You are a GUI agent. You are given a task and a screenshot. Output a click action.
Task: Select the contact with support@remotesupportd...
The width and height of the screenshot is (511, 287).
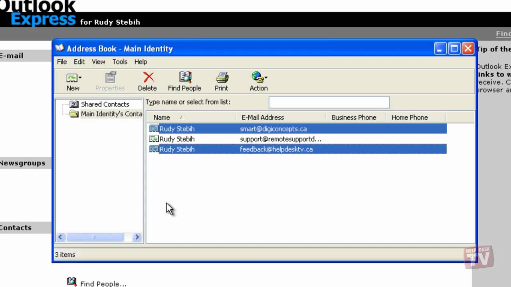tap(297, 139)
